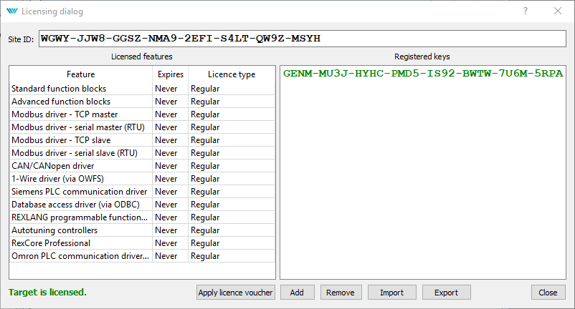This screenshot has width=575, height=309.
Task: Select the Autotuning controllers row
Action: click(142, 230)
